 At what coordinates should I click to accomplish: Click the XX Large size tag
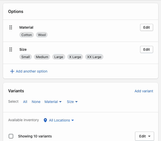(x=94, y=57)
